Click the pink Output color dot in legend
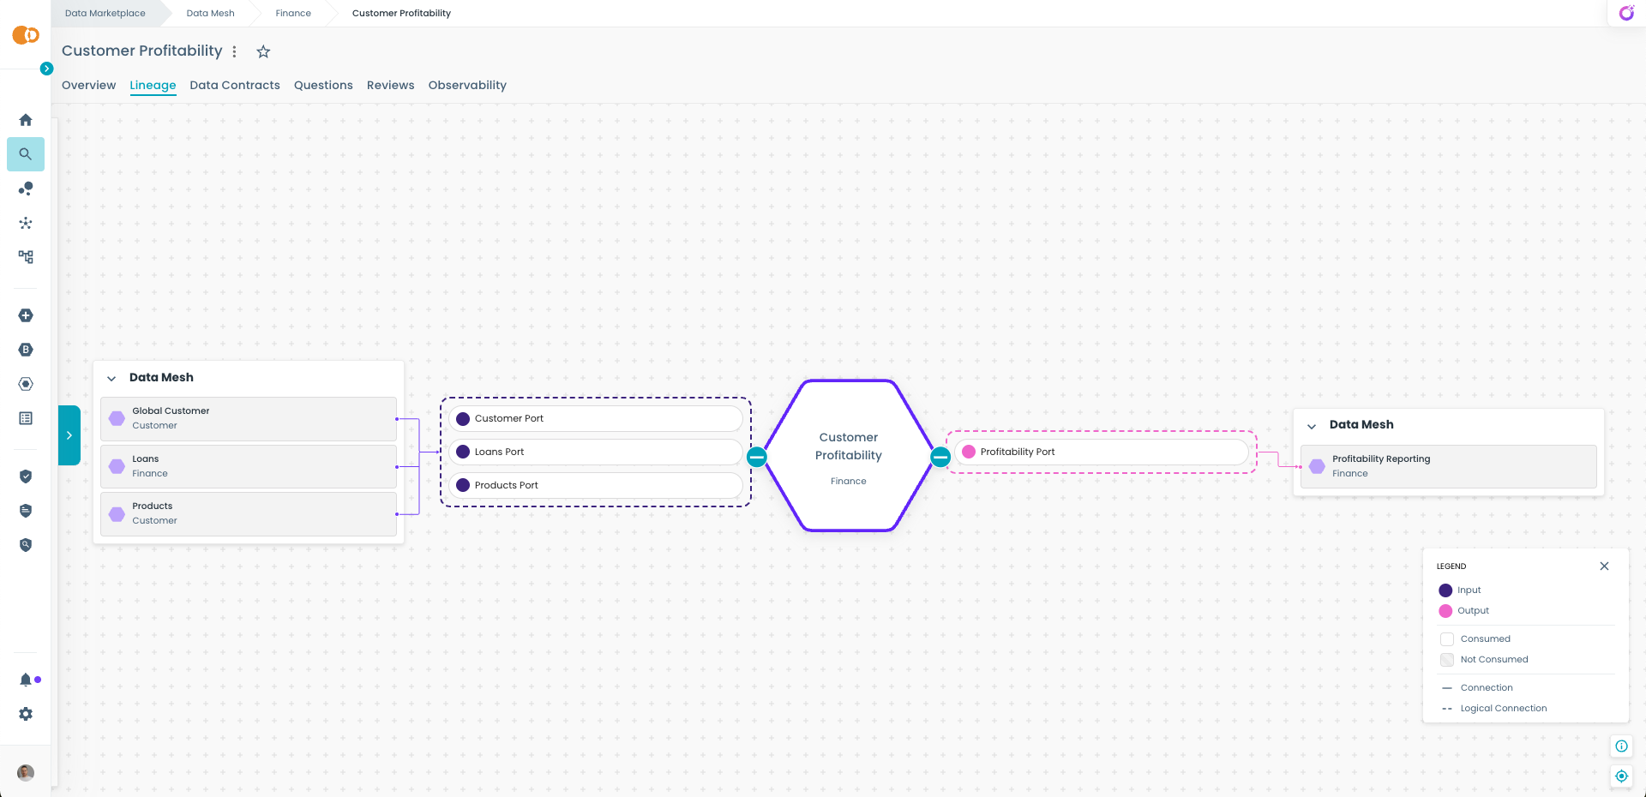 [x=1446, y=611]
